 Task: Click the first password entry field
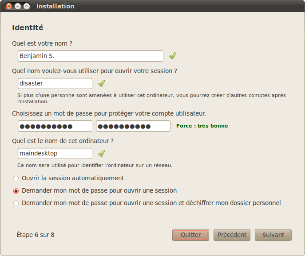click(55, 126)
